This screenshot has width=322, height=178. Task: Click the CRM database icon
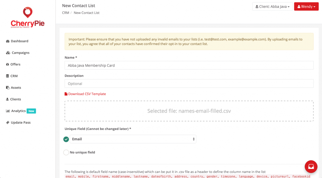click(x=8, y=76)
